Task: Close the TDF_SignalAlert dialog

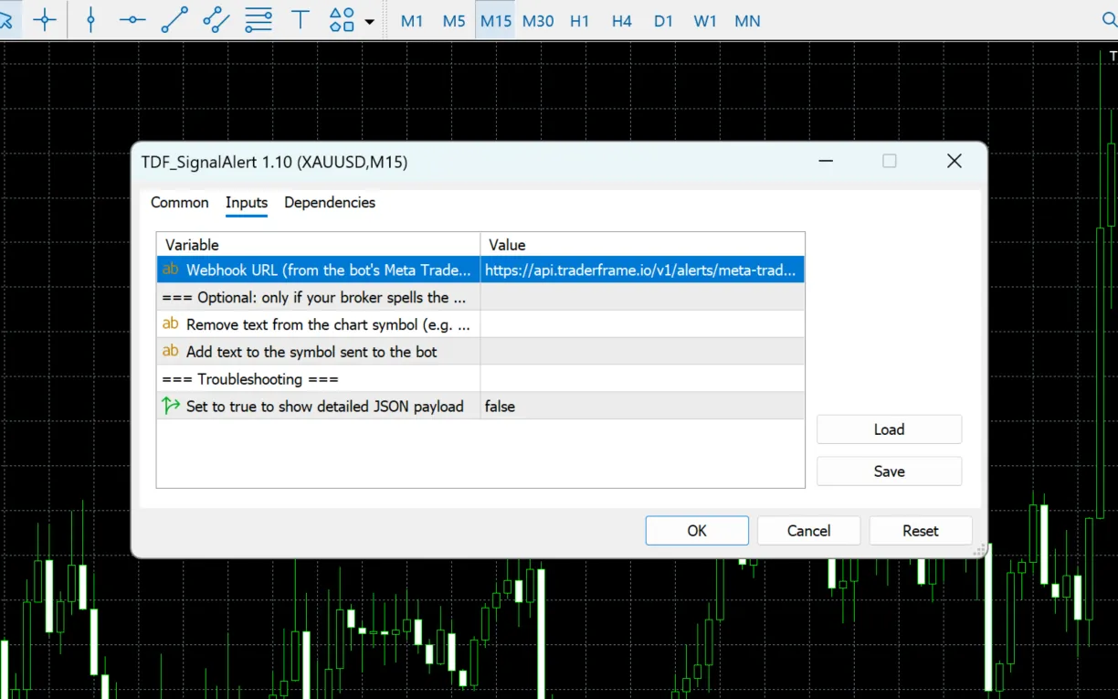Action: [x=955, y=161]
